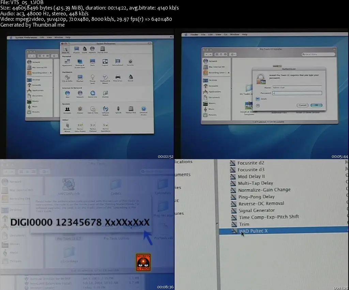Viewport: 349px width, 290px height.
Task: Select Install LE Session Templates icon
Action: 249,108
